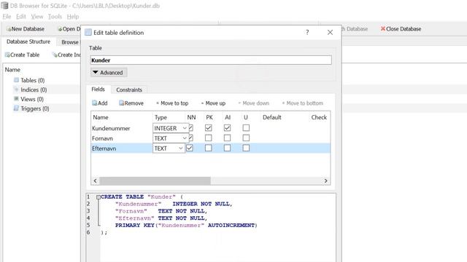The width and height of the screenshot is (467, 262).
Task: Open the File menu
Action: (x=7, y=17)
